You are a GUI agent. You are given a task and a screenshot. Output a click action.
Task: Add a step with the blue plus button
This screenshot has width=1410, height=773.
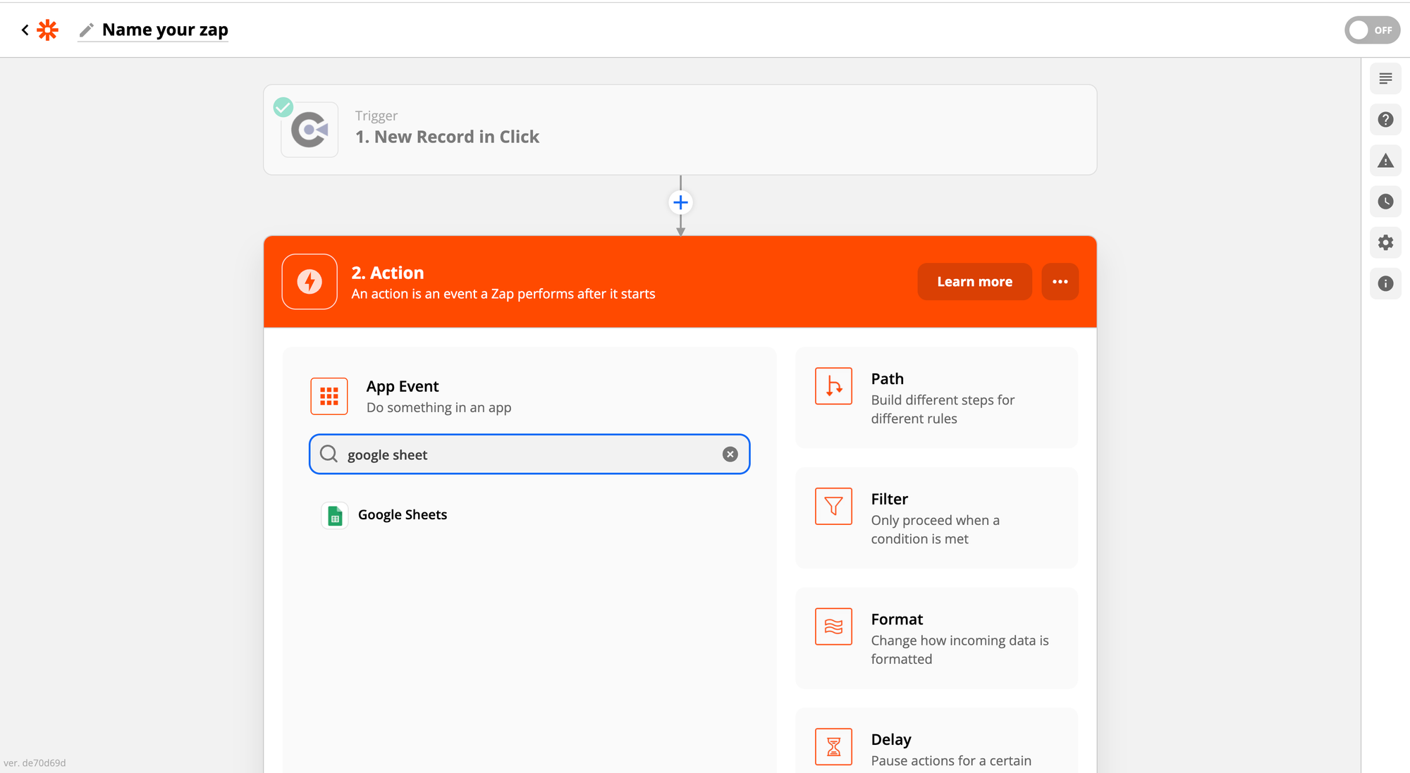click(x=680, y=203)
